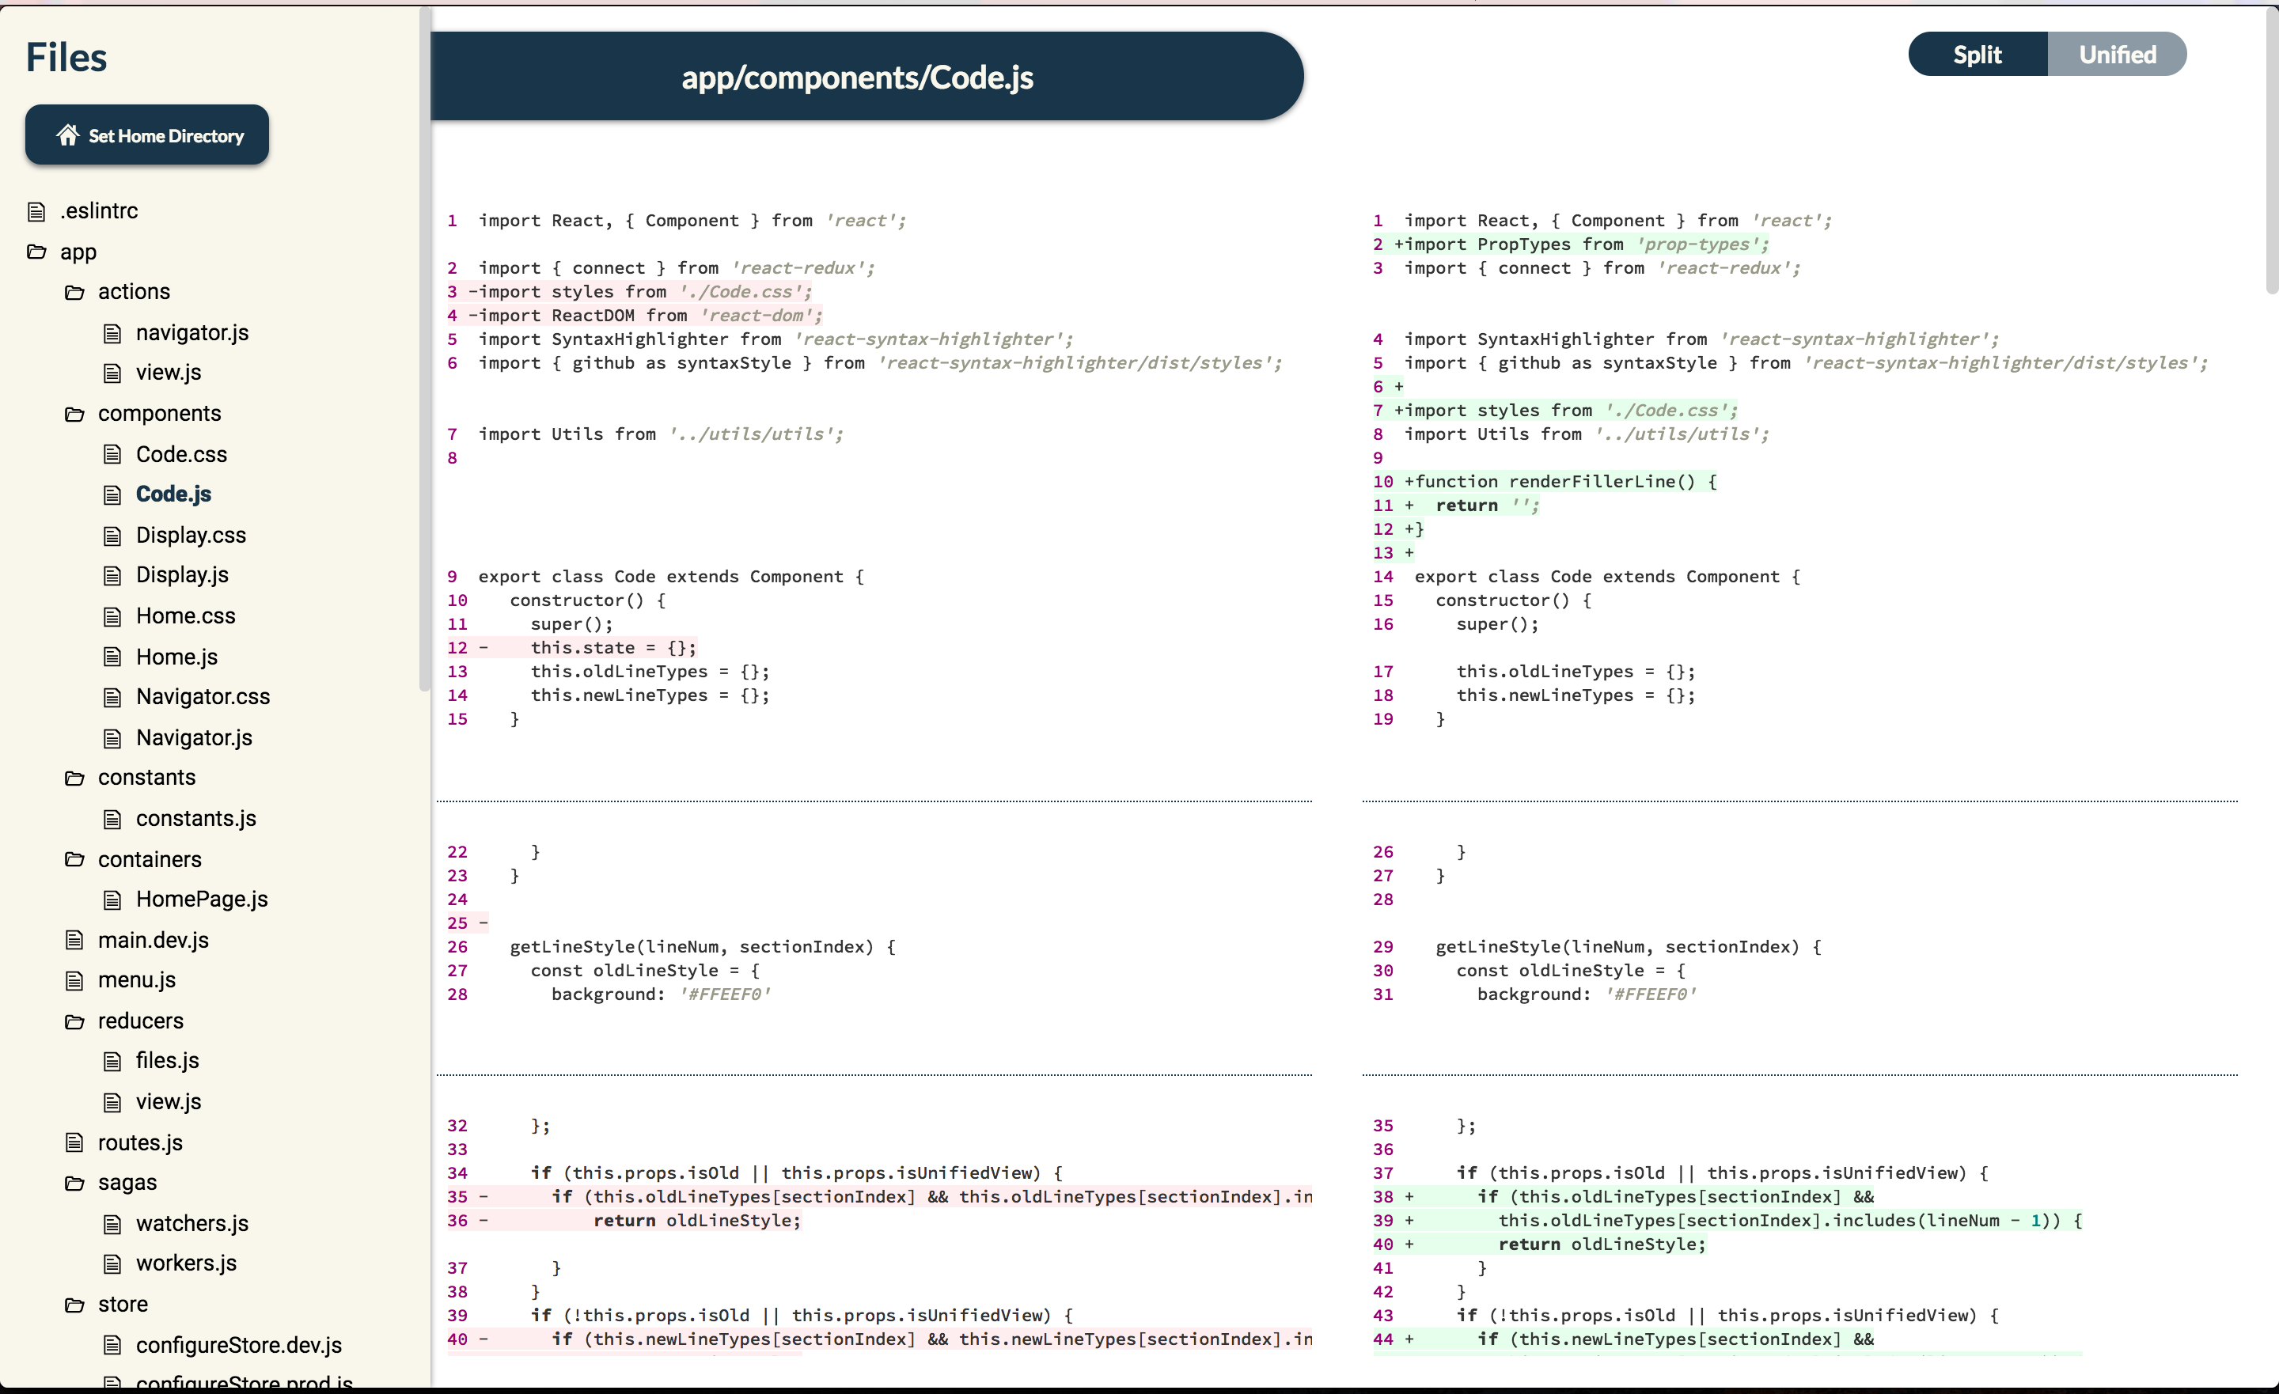
Task: Switch to Split diff view
Action: (x=1977, y=55)
